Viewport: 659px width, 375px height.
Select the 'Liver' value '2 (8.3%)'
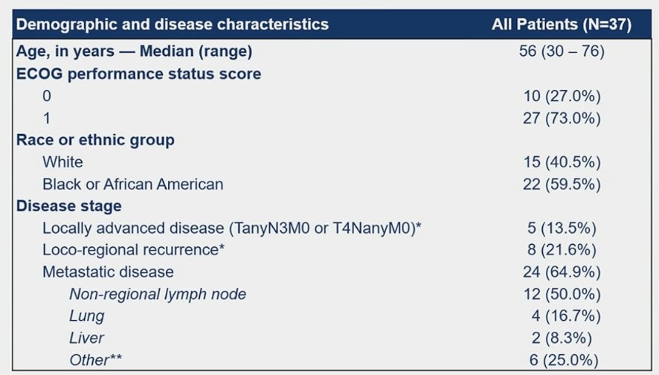[x=562, y=338]
